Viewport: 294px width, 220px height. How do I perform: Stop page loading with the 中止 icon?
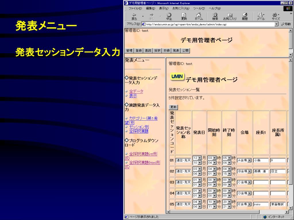pos(169,16)
